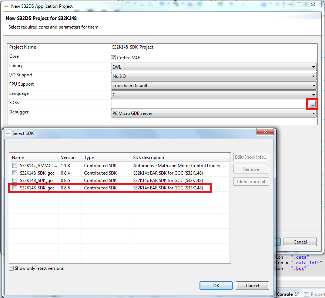Click the Project Name value S32K148_SDK_Project

pos(133,47)
